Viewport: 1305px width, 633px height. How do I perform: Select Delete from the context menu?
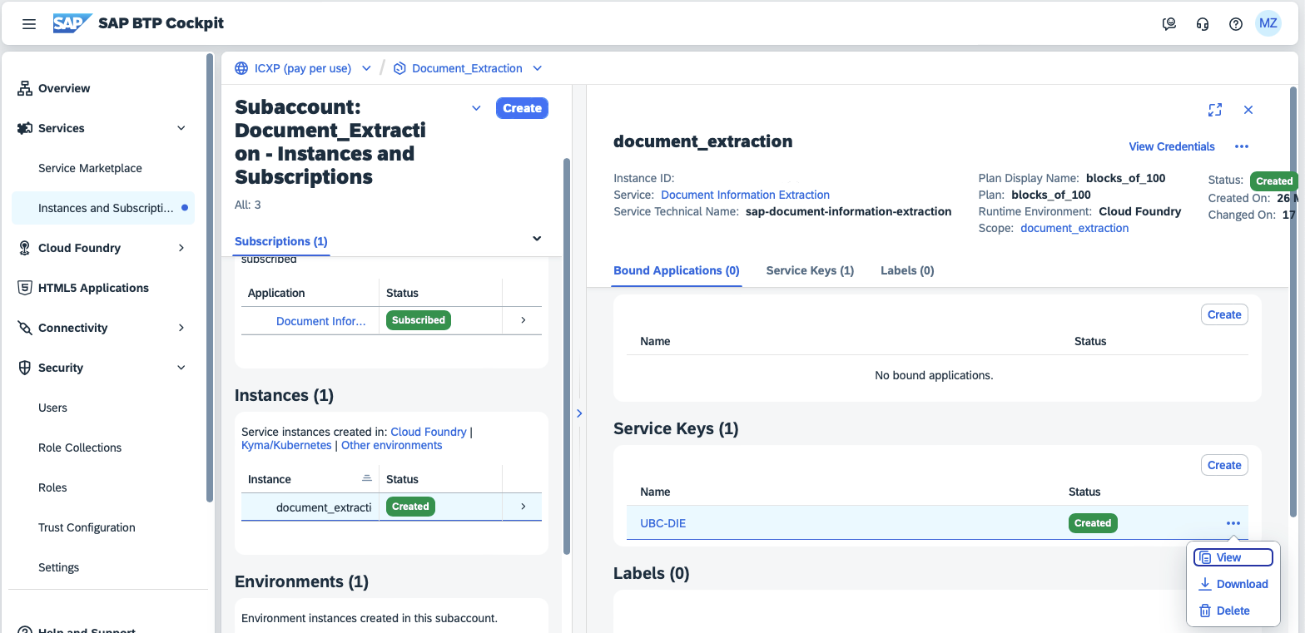coord(1233,611)
